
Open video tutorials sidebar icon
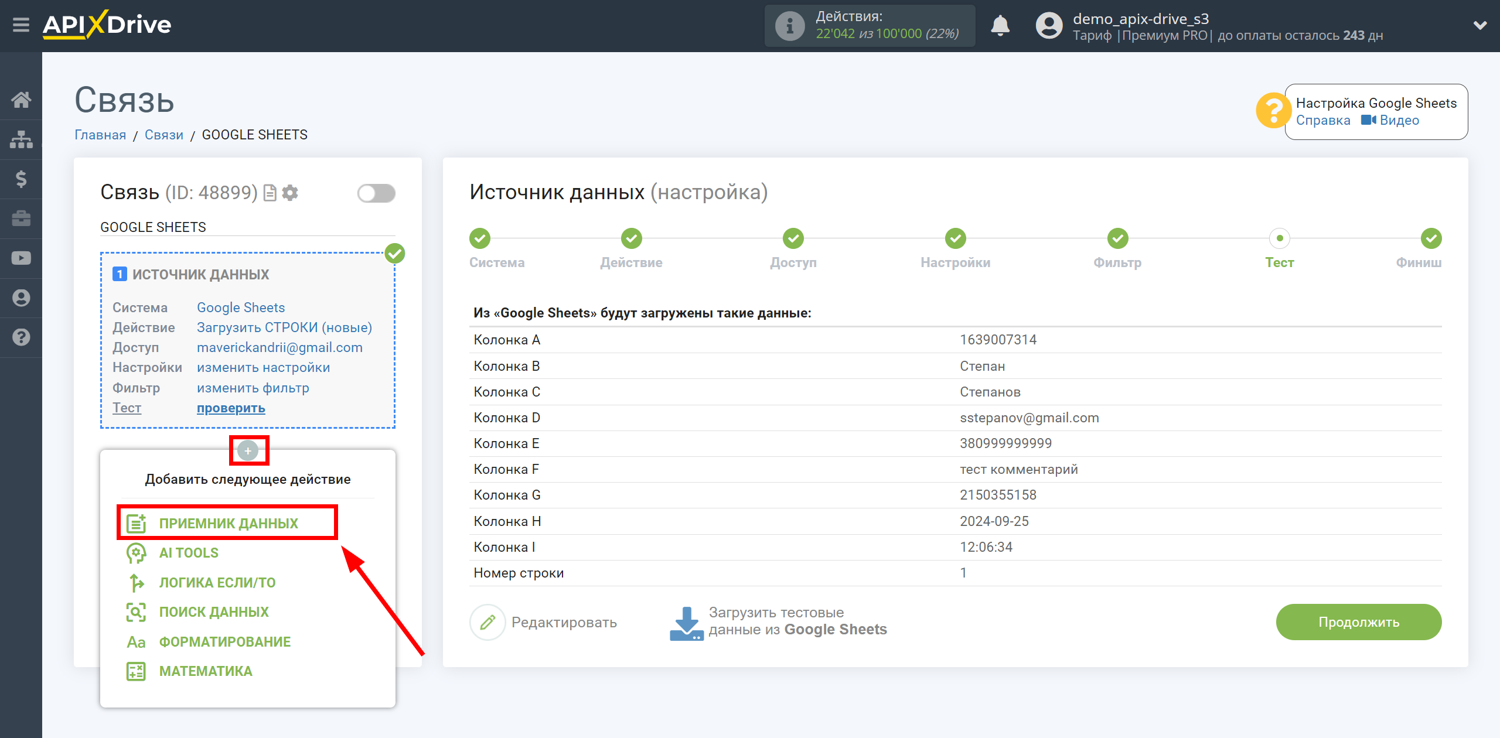[x=21, y=258]
